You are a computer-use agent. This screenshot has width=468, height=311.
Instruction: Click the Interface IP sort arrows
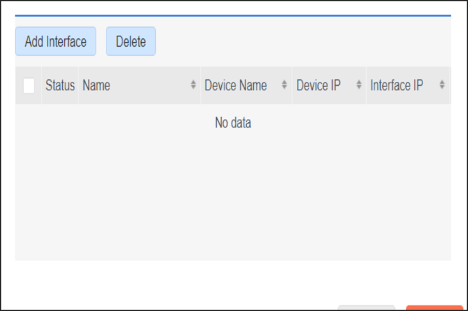point(442,86)
